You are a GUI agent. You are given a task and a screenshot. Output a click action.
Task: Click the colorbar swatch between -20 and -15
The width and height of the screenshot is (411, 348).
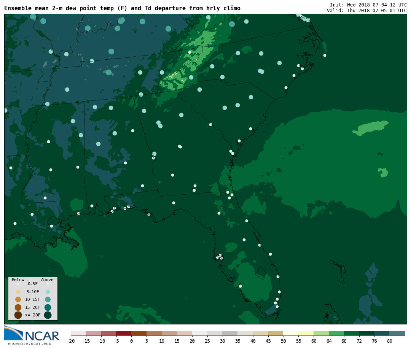tap(78, 333)
